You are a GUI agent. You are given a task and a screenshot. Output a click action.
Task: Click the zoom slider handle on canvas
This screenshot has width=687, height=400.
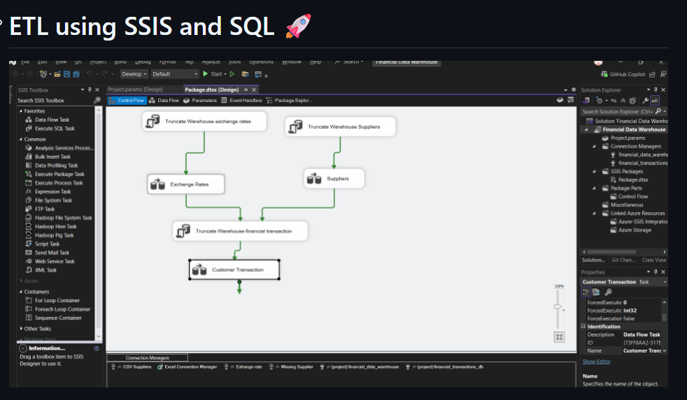[x=558, y=307]
